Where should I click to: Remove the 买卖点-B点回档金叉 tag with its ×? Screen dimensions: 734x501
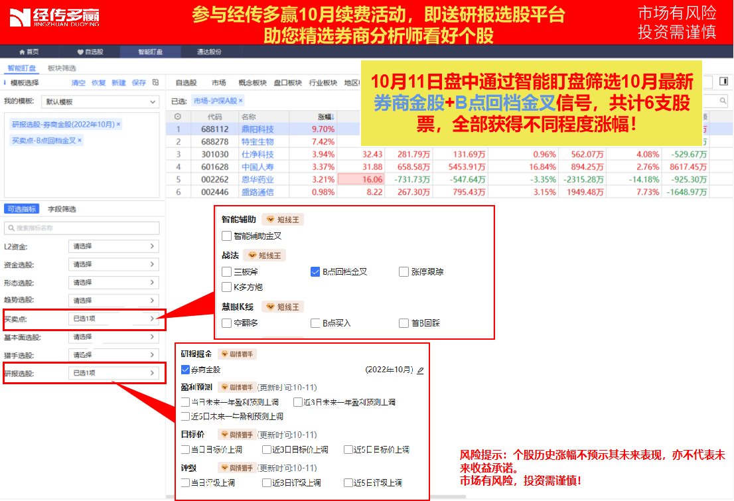point(80,140)
